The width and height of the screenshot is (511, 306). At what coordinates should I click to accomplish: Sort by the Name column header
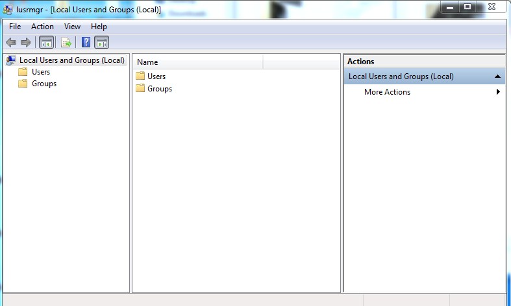pos(198,62)
